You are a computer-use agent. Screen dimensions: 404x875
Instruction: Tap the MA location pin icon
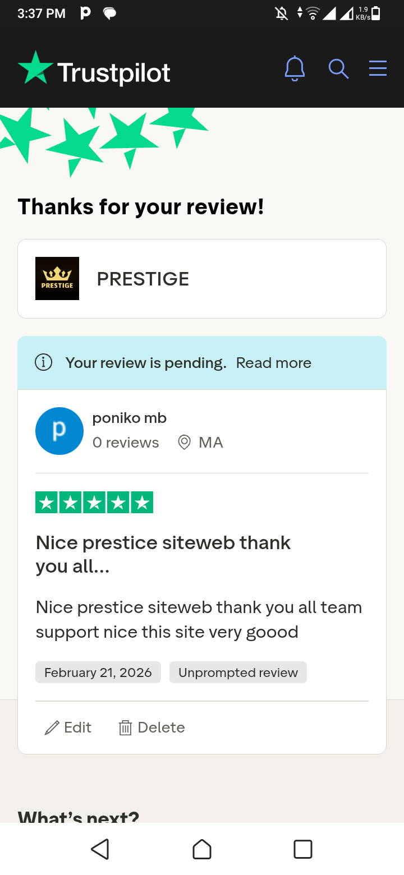[184, 443]
